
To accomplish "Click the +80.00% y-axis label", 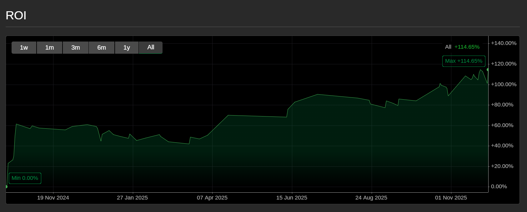I will pyautogui.click(x=502, y=105).
